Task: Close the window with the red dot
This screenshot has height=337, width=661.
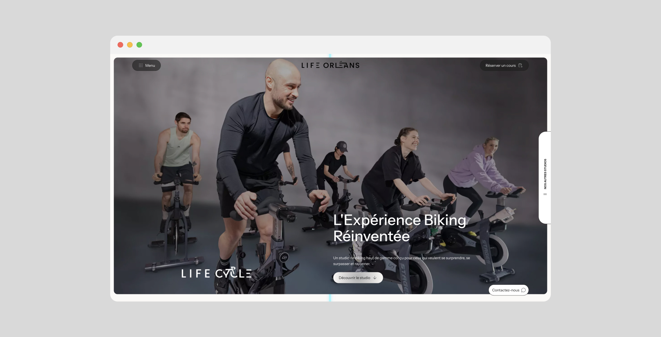Action: click(120, 45)
